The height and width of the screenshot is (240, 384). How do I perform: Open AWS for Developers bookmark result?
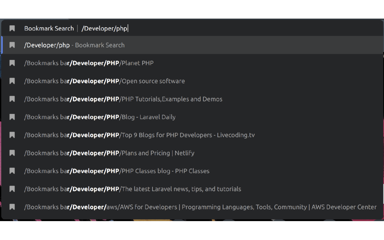pos(200,207)
